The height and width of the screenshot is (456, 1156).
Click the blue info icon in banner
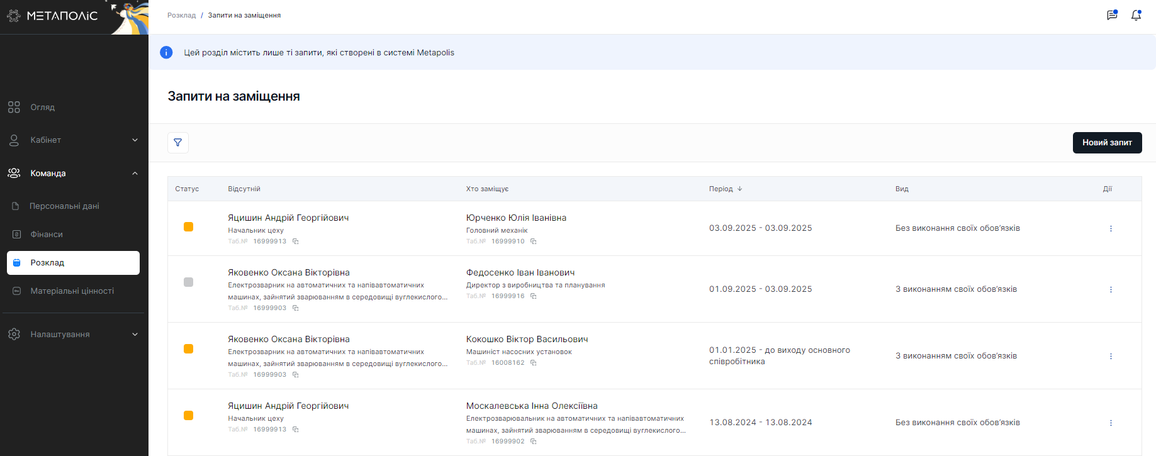pos(166,52)
